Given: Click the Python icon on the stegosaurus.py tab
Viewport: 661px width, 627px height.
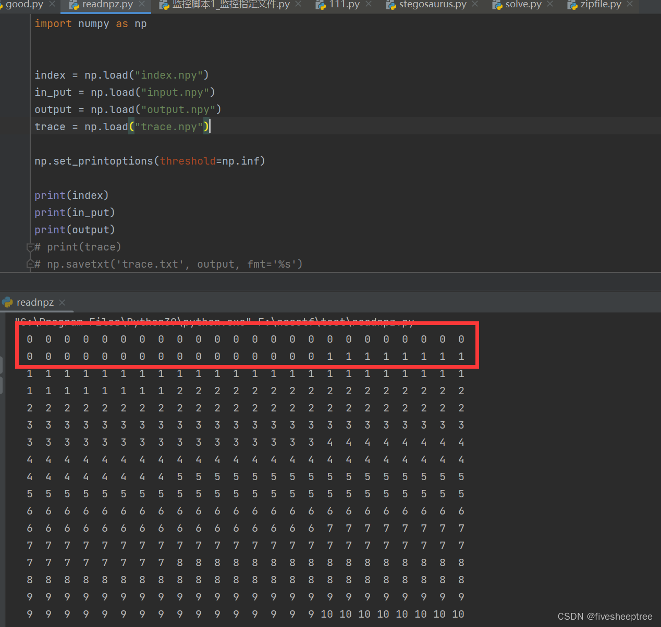Looking at the screenshot, I should [x=391, y=5].
